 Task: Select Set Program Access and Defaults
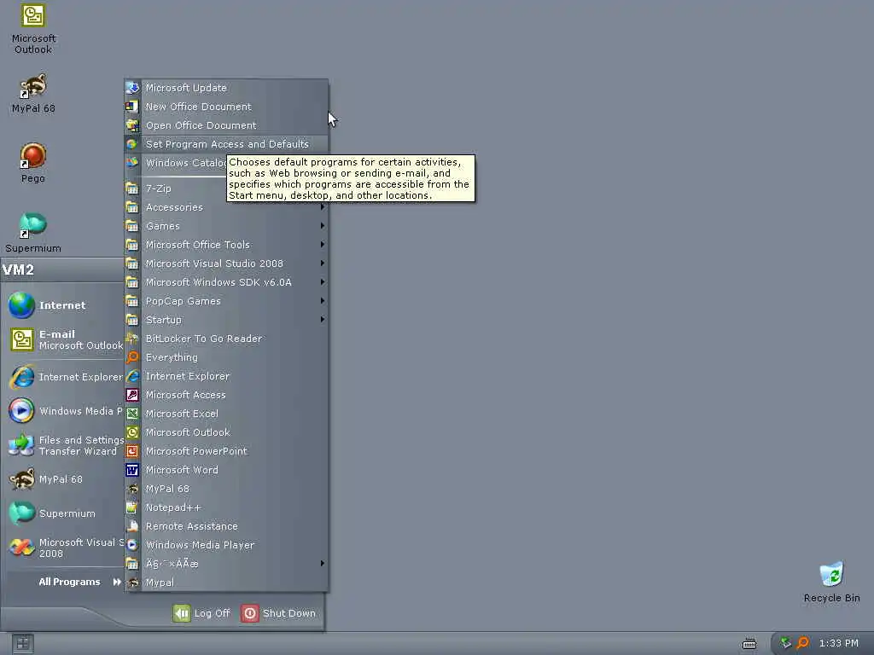226,144
